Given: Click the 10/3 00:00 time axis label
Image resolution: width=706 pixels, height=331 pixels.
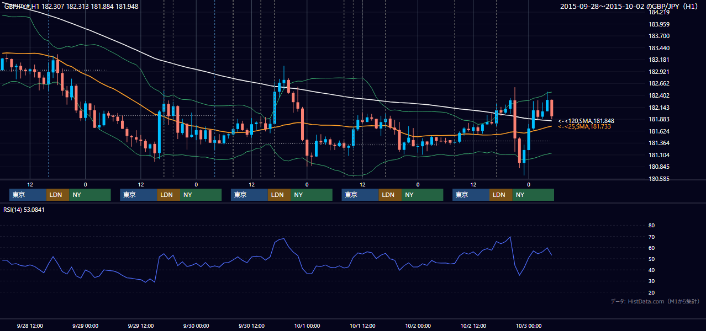Looking at the screenshot, I should (529, 325).
